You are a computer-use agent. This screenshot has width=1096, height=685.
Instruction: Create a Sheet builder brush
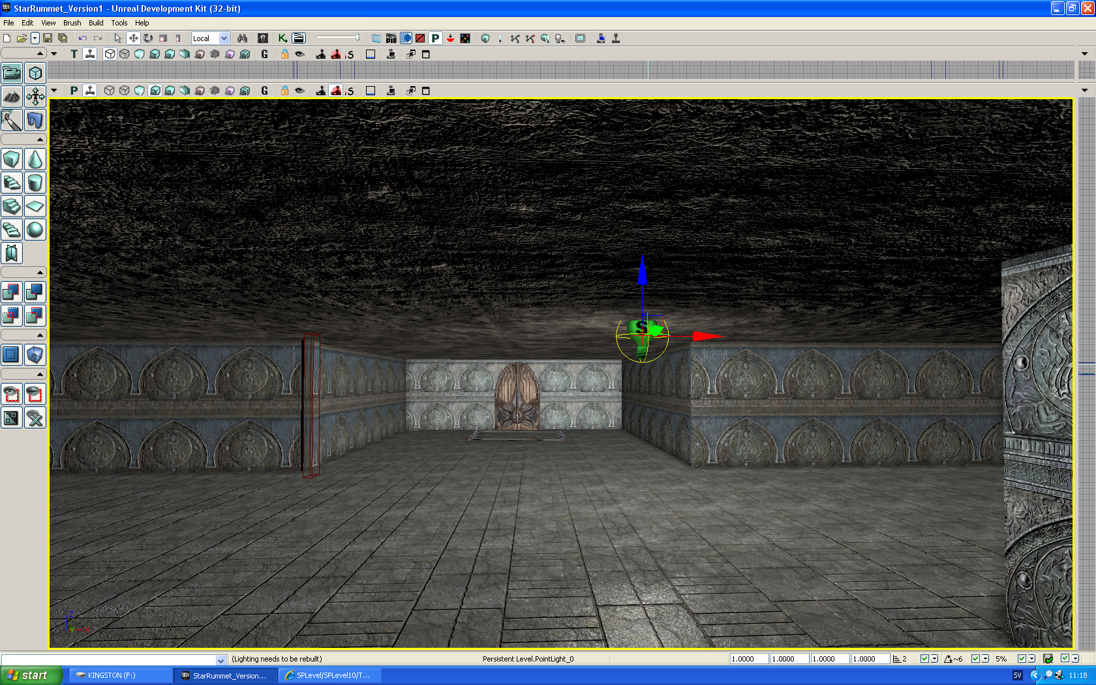[x=35, y=206]
